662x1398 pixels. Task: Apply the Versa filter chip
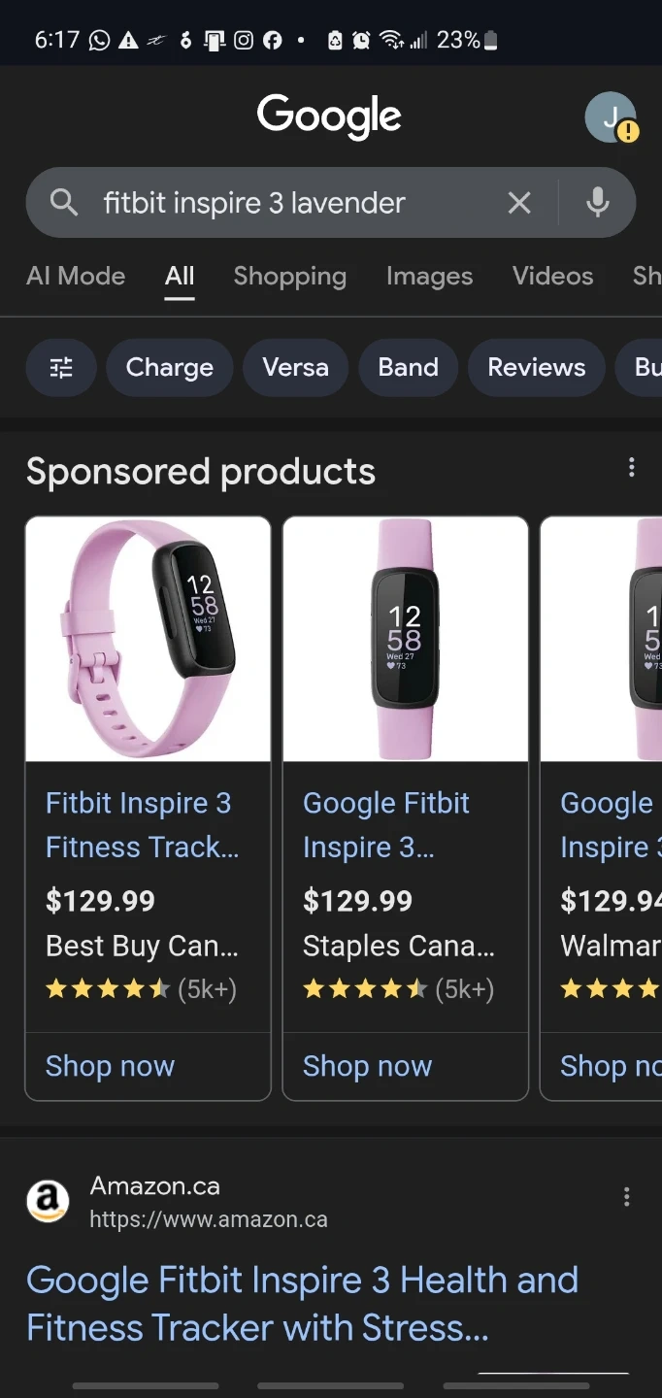pyautogui.click(x=296, y=368)
